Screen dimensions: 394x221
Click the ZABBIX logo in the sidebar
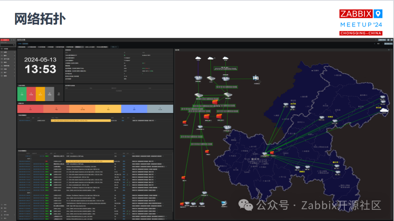click(x=5, y=40)
